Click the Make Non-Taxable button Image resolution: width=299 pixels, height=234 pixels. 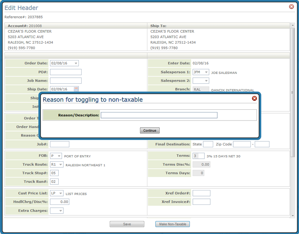pos(172,224)
